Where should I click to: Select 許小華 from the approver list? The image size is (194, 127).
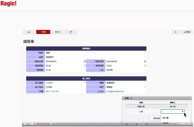tap(165, 118)
